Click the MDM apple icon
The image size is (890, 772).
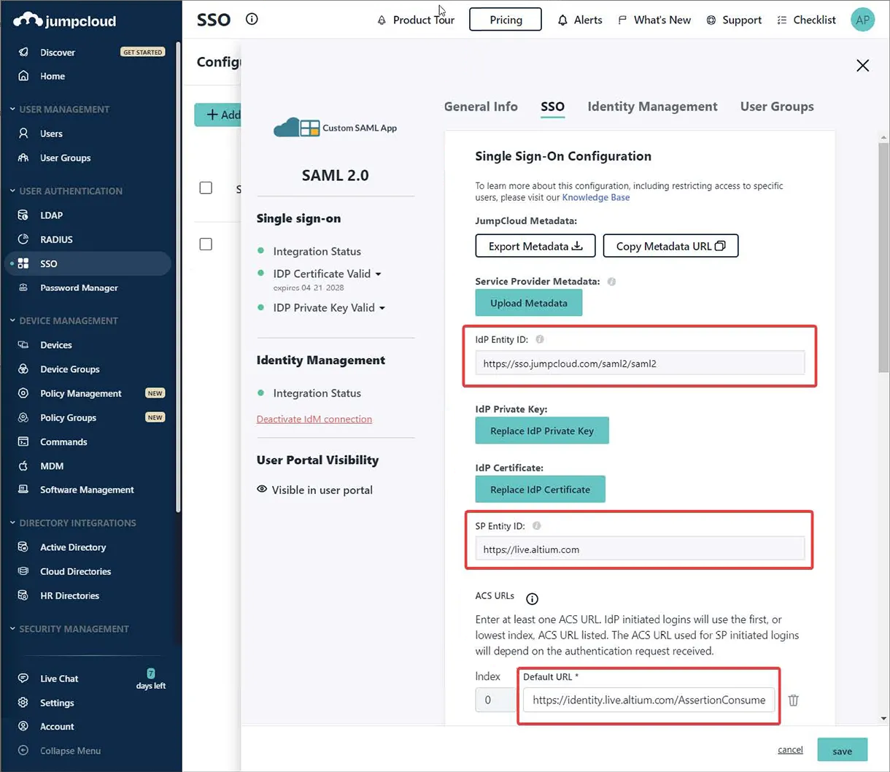(x=23, y=466)
